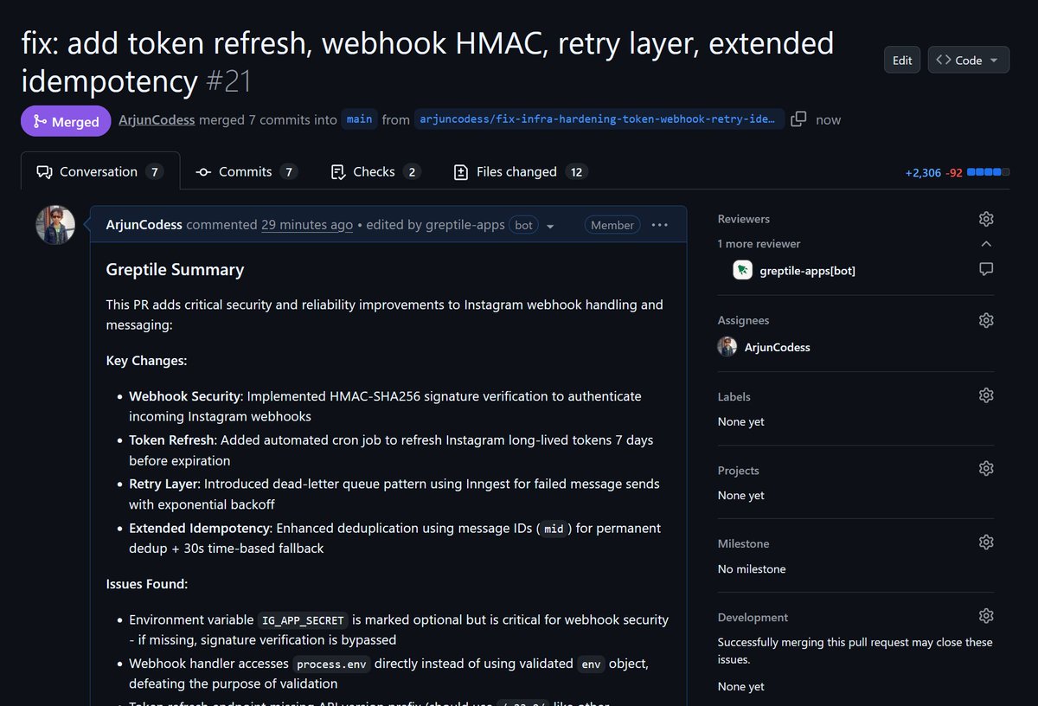Open ArjunCodess profile link in merge line
Image resolution: width=1038 pixels, height=706 pixels.
coord(157,120)
